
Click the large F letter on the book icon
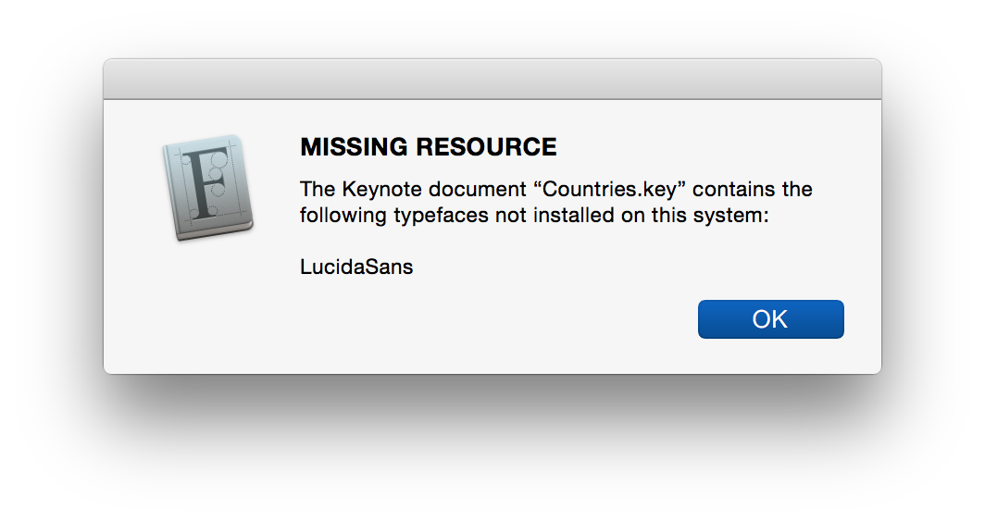206,183
